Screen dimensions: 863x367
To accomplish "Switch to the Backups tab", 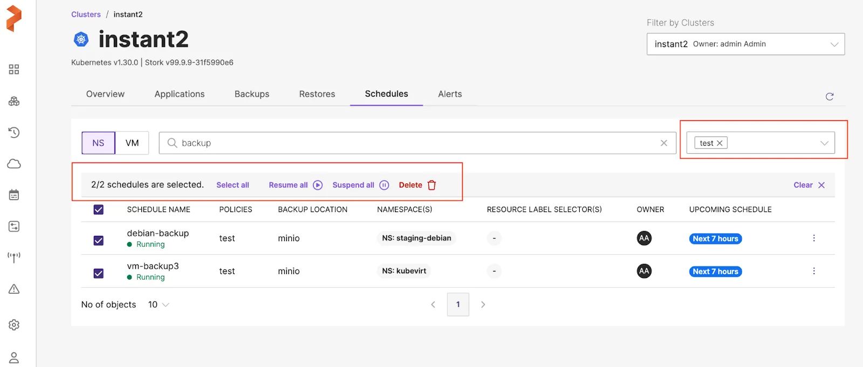I will pyautogui.click(x=252, y=94).
